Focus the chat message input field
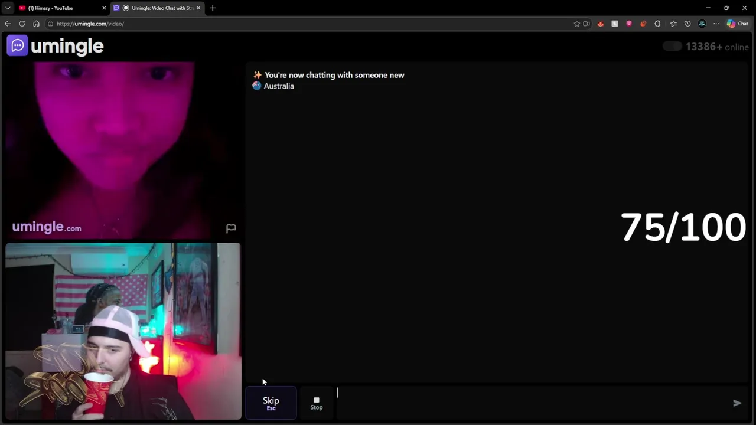The image size is (756, 425). coord(532,403)
